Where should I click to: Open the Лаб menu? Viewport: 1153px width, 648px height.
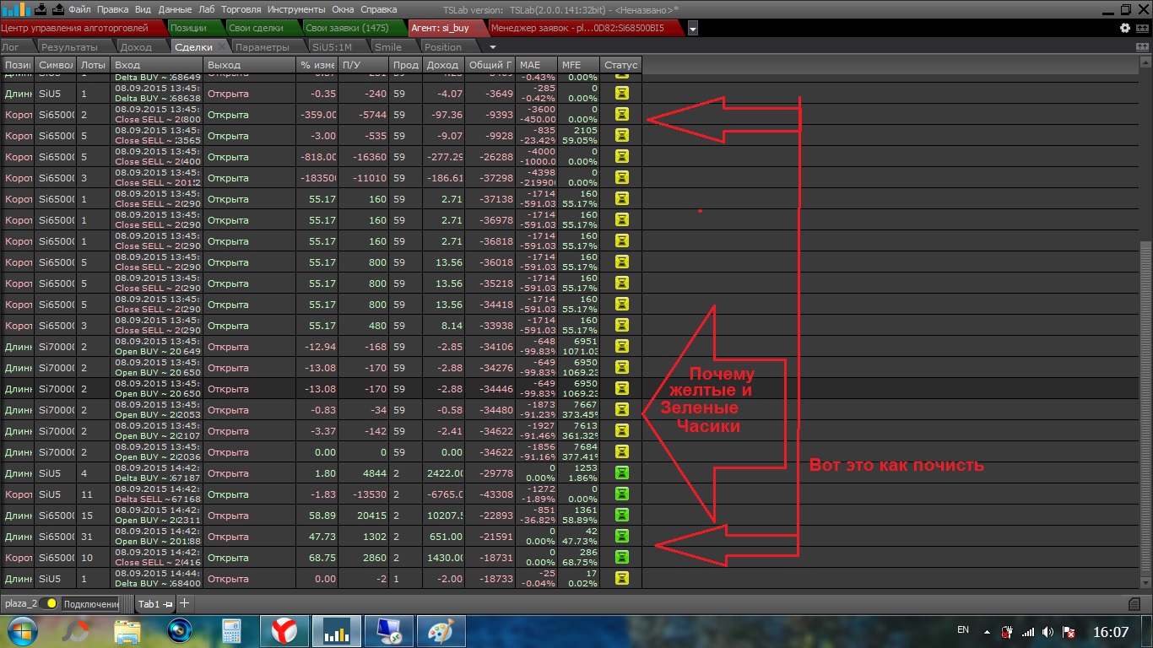click(206, 9)
